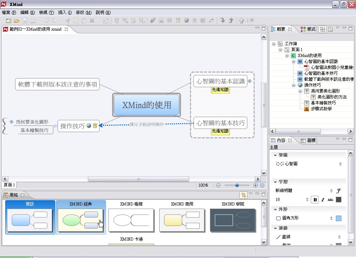Screen dimensions: 356x258
Task: Collapse 頁面 1 node in outline tree
Action: [281, 50]
